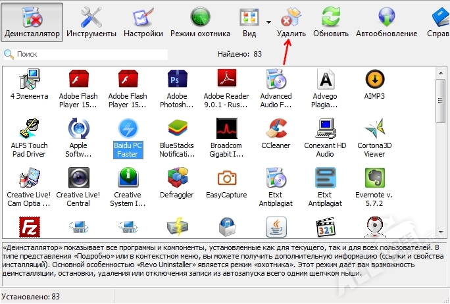450x304 pixels.
Task: Select the CCleaner program icon
Action: point(276,132)
